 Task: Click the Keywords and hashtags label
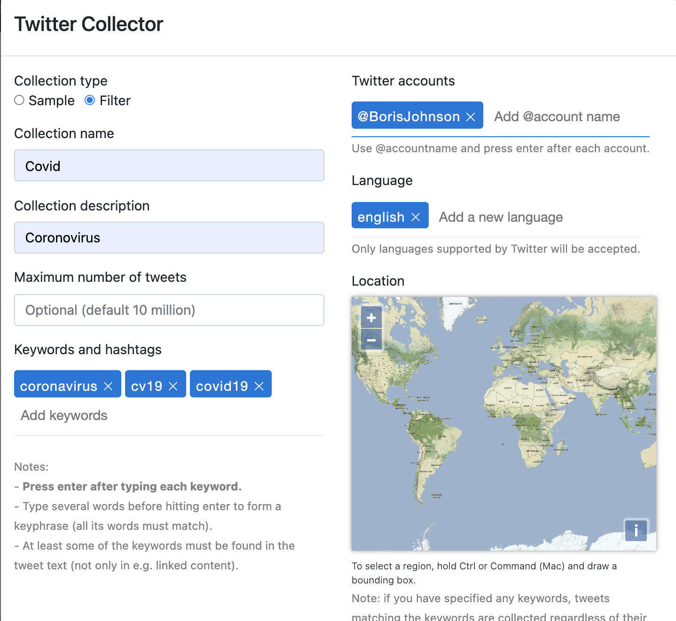(88, 349)
